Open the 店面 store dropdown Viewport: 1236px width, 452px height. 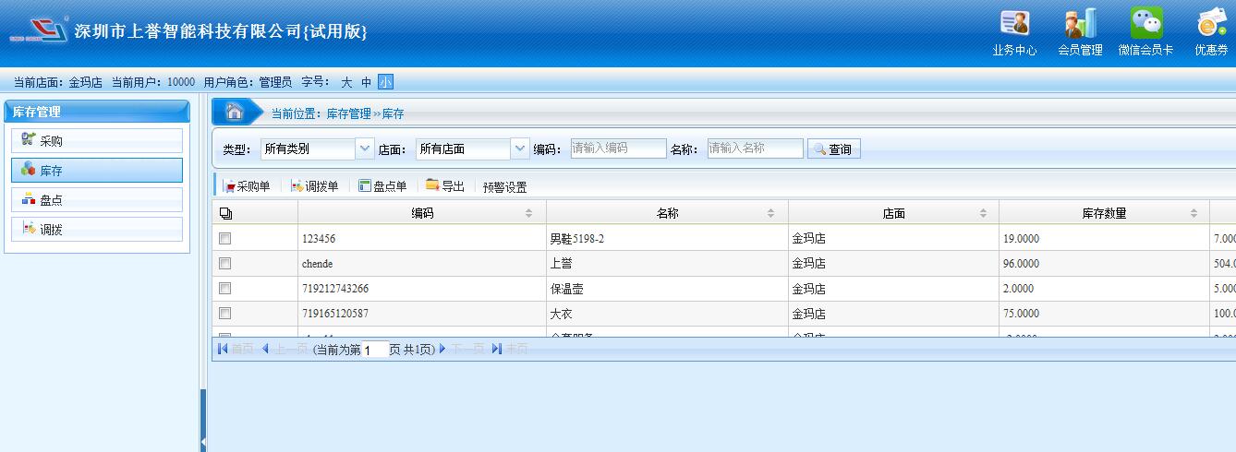click(520, 149)
